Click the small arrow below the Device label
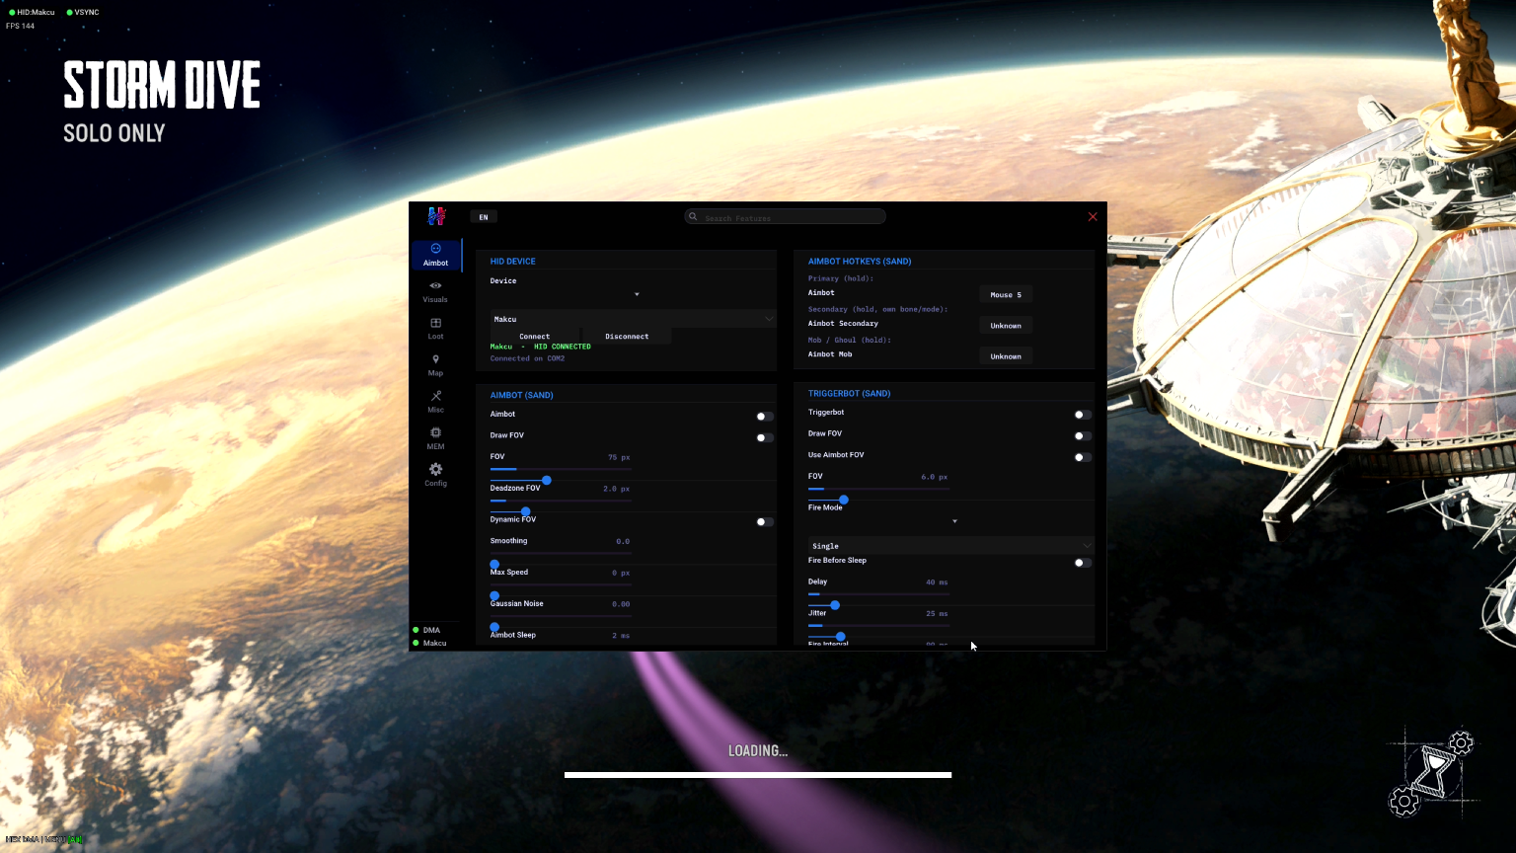Image resolution: width=1516 pixels, height=853 pixels. coord(637,294)
